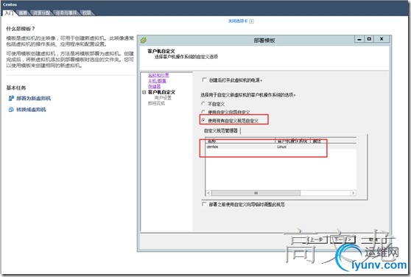Click the icon beside 部署为新虚拟机
This screenshot has height=277, width=411.
click(x=11, y=98)
